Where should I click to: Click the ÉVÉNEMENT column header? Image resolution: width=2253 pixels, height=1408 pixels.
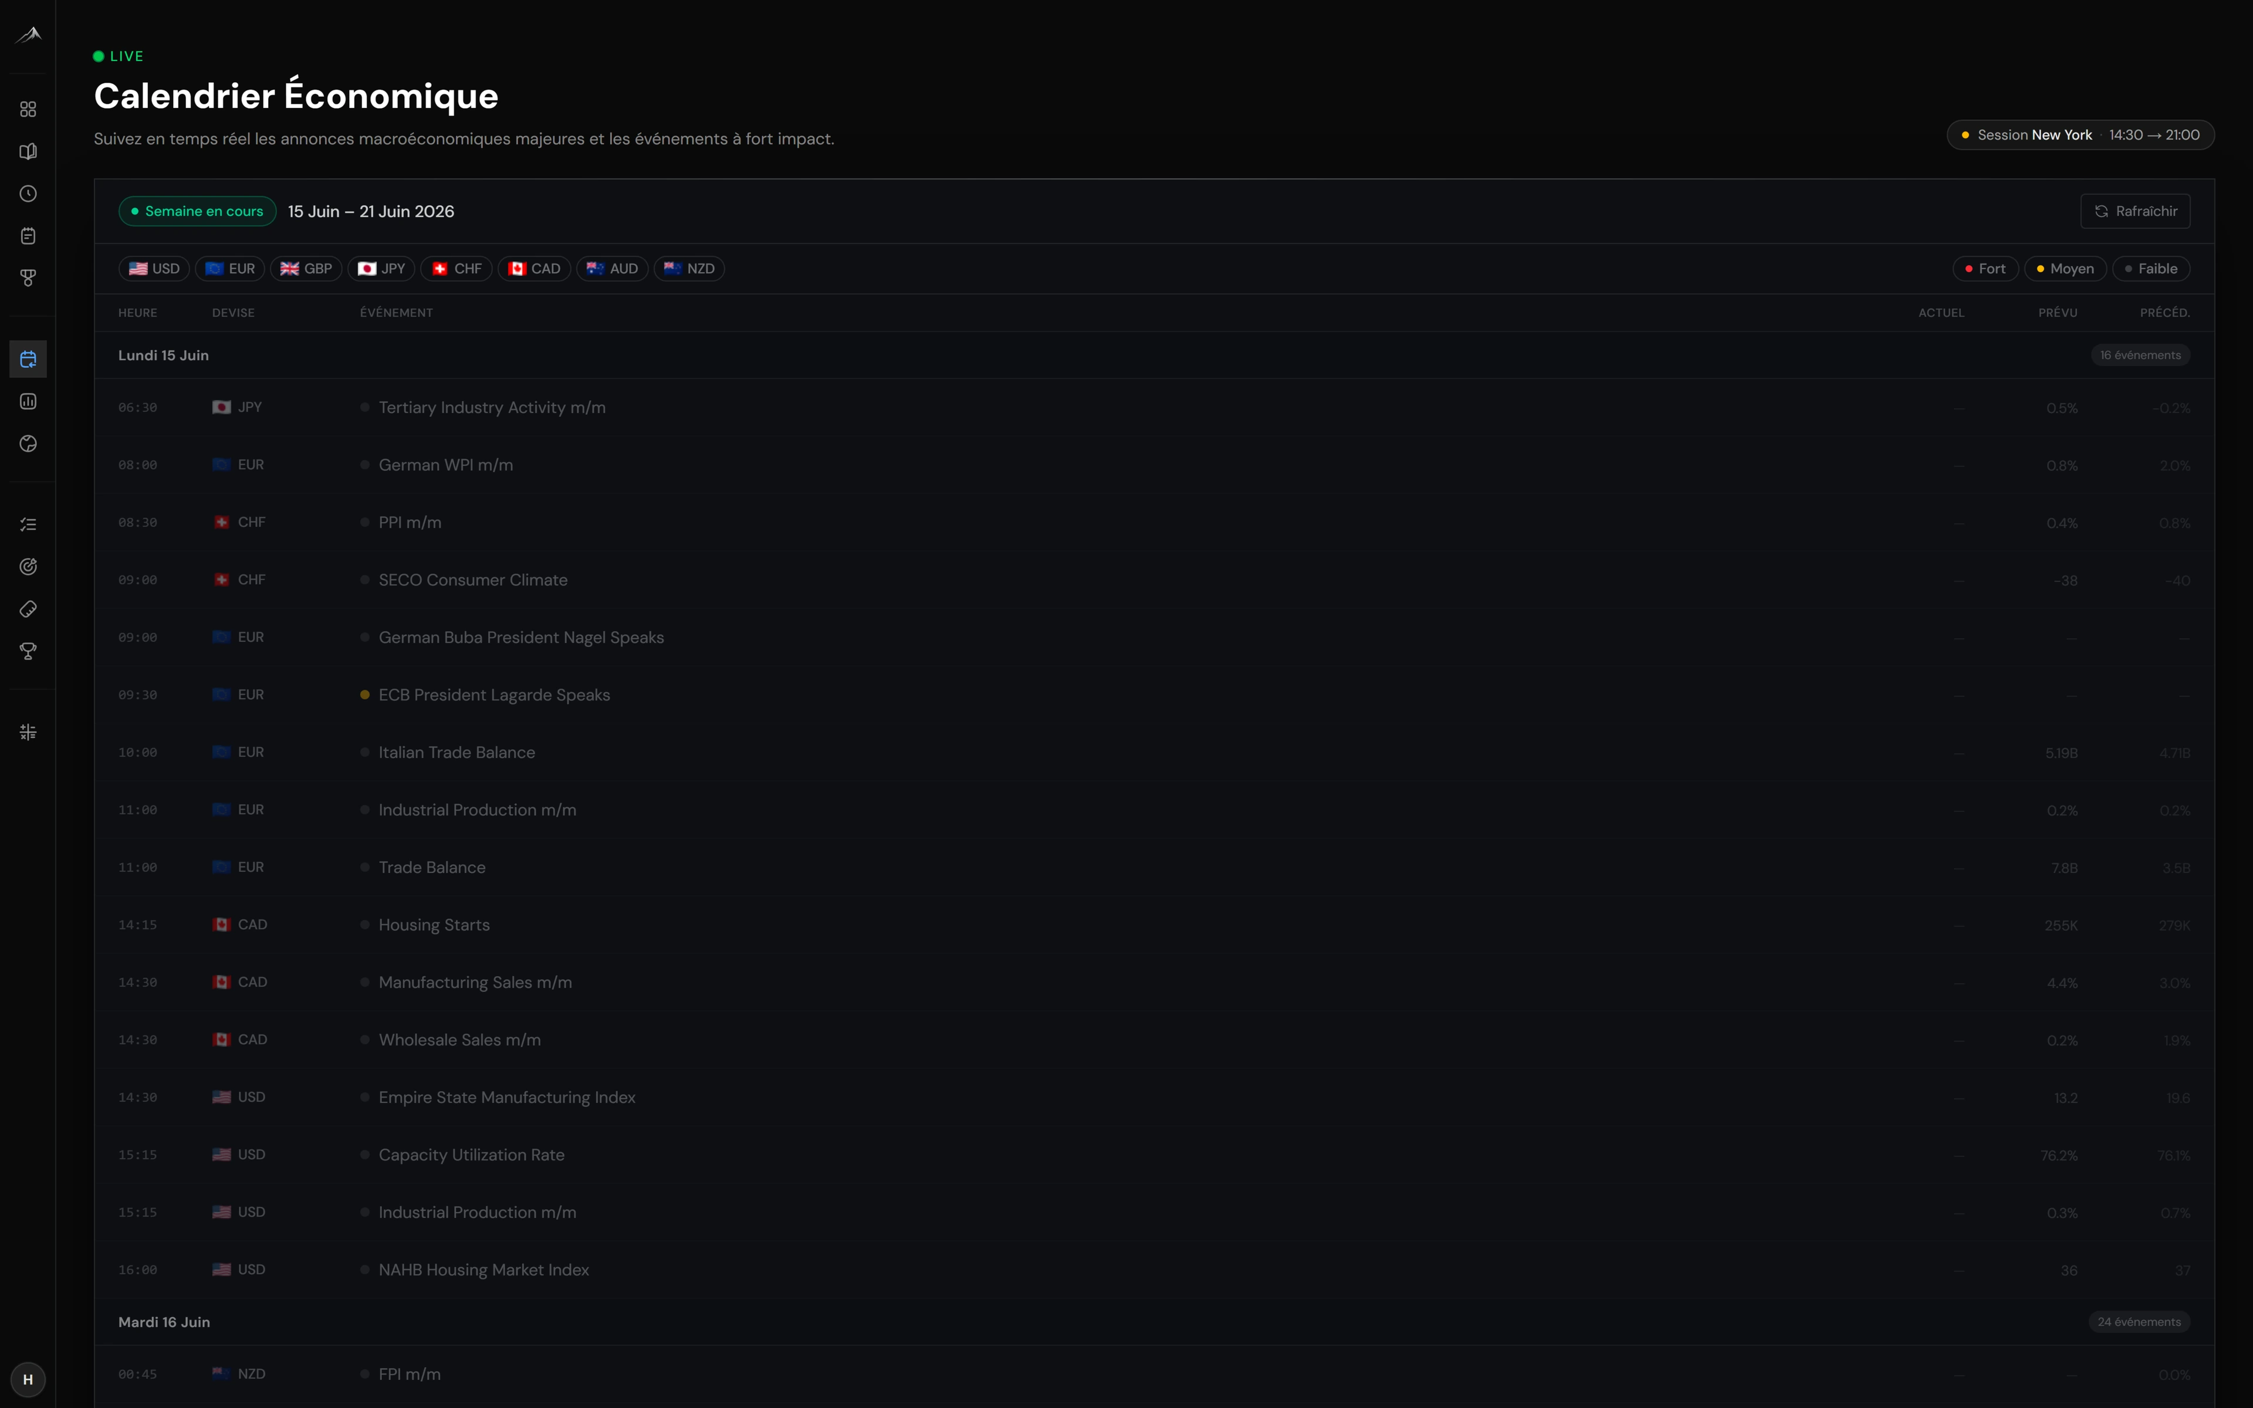click(x=397, y=313)
